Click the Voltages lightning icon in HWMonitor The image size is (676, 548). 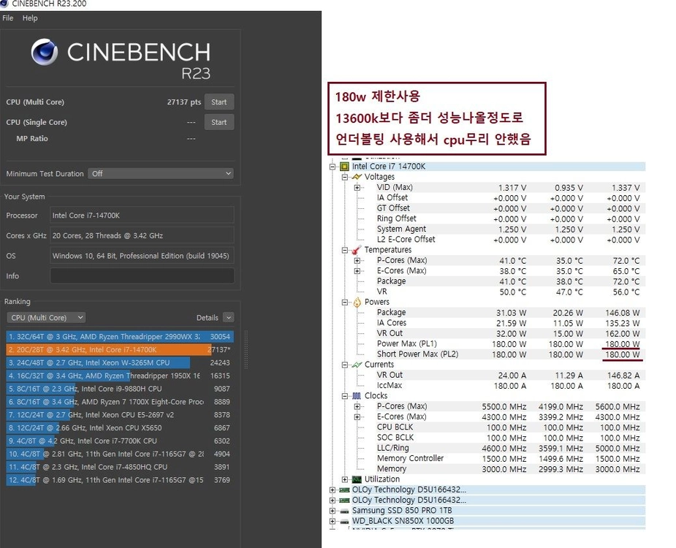357,177
